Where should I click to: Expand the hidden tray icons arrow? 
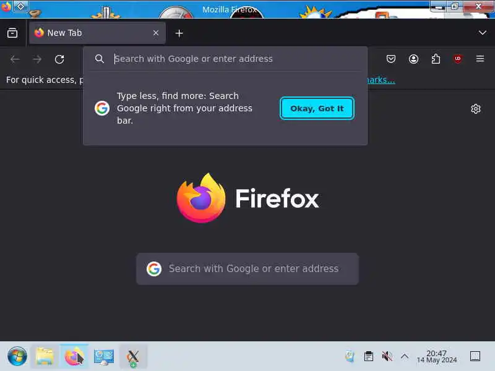[405, 357]
